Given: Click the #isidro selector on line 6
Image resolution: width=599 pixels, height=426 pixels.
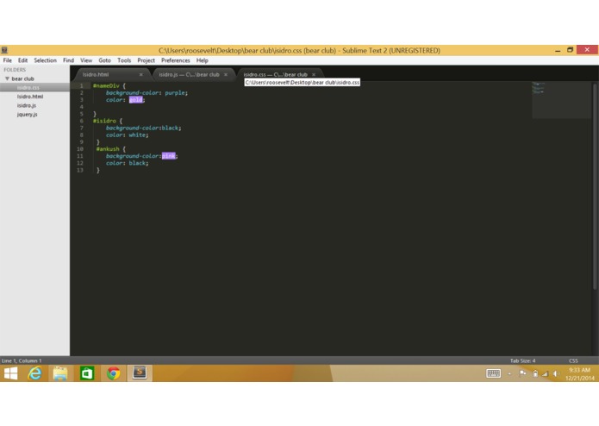Looking at the screenshot, I should [x=104, y=121].
